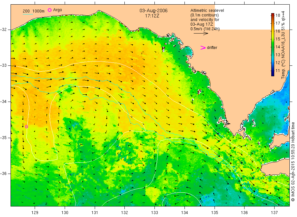Click the longitude label 137
Viewport: 297px width, 217px height.
[x=274, y=213]
